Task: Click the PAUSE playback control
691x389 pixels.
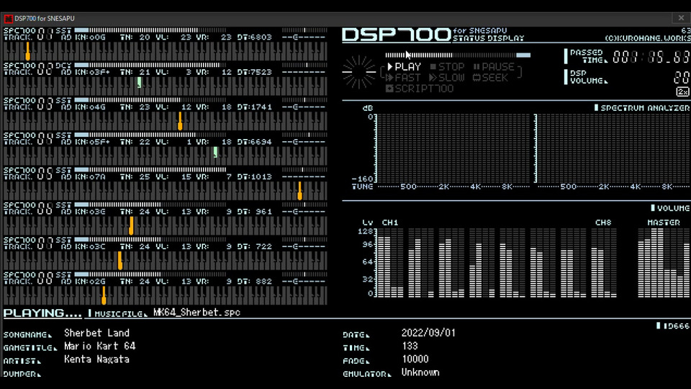Action: pos(494,67)
